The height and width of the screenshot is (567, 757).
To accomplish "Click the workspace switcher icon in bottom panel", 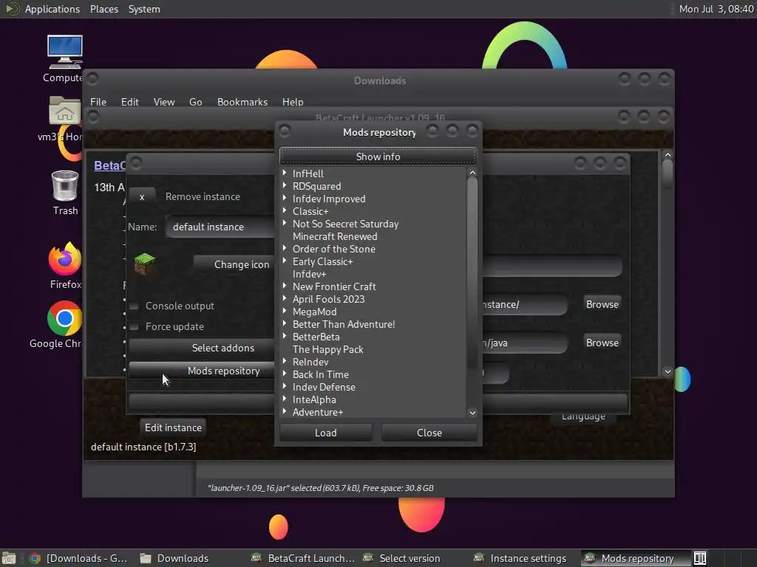I will pyautogui.click(x=700, y=558).
